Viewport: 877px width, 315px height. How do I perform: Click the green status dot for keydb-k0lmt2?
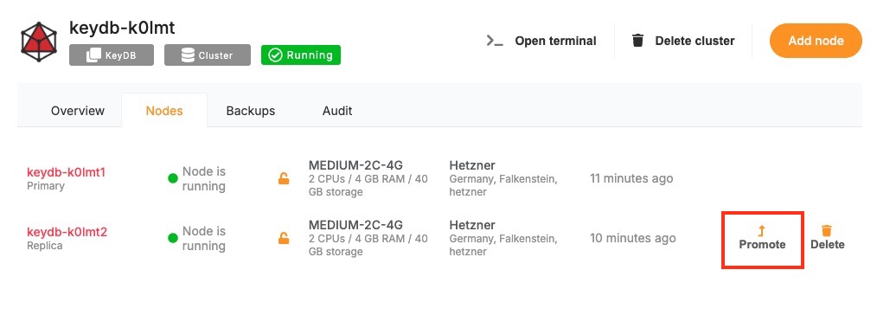click(x=173, y=238)
